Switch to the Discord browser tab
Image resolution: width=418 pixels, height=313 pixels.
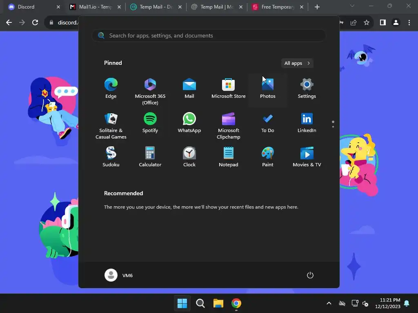pyautogui.click(x=33, y=7)
